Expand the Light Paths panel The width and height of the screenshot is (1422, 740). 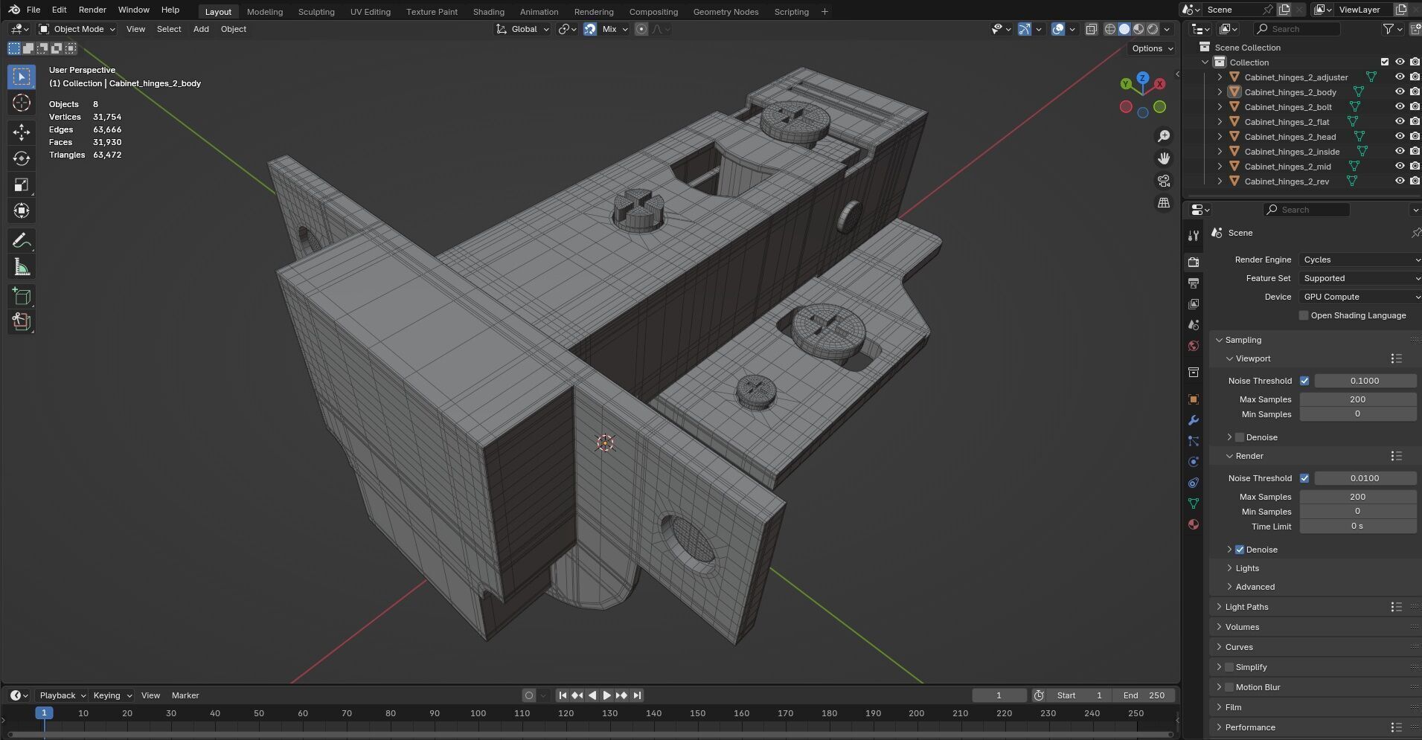point(1246,607)
